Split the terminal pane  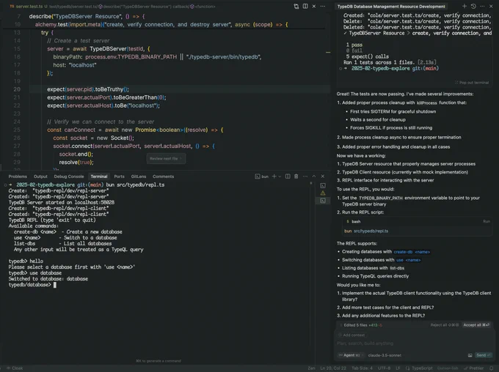click(x=288, y=176)
